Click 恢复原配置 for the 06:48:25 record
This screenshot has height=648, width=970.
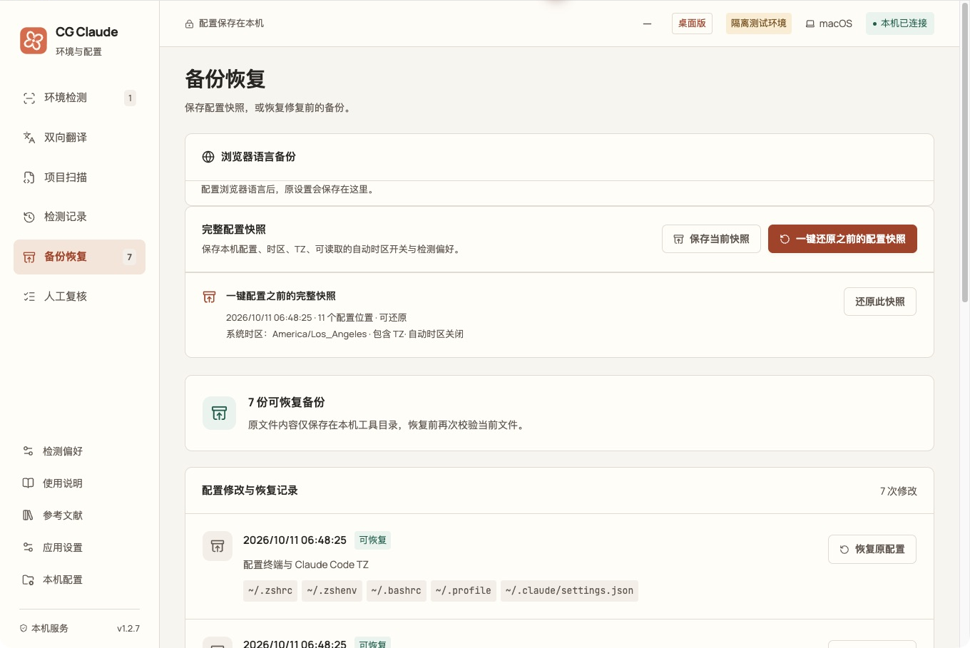click(x=872, y=549)
